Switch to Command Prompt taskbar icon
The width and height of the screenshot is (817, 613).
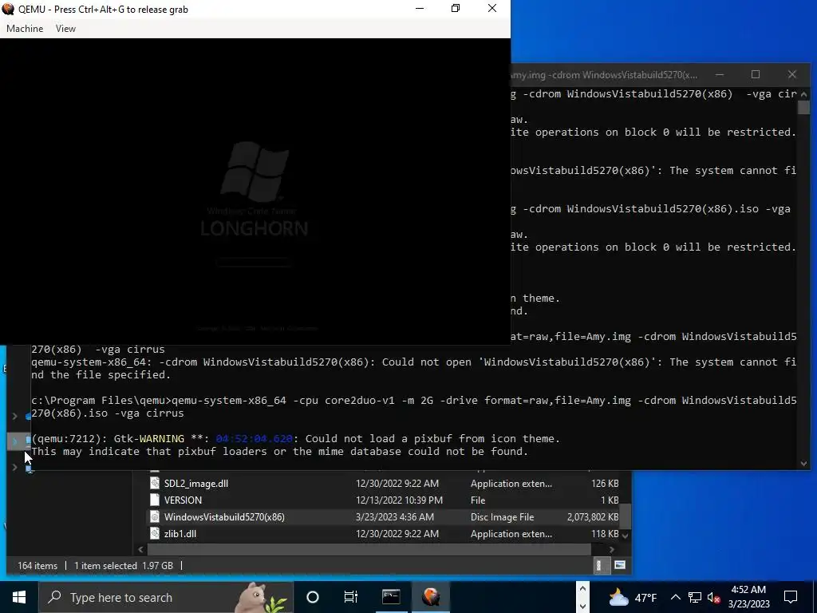[x=391, y=597]
